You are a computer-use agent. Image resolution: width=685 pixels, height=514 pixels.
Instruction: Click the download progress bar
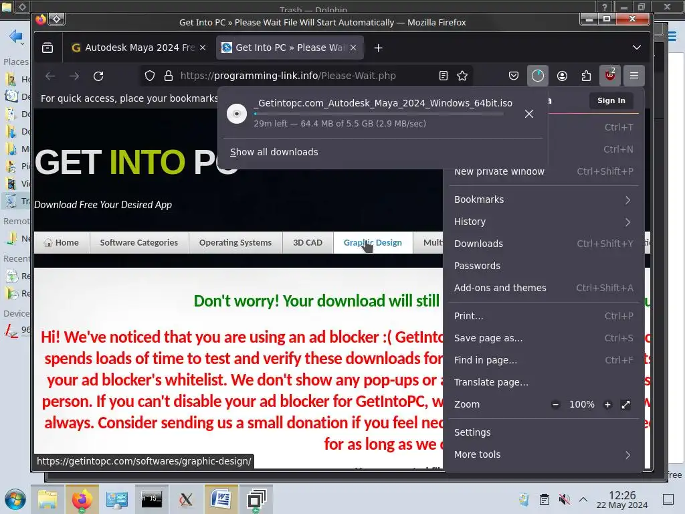click(379, 114)
